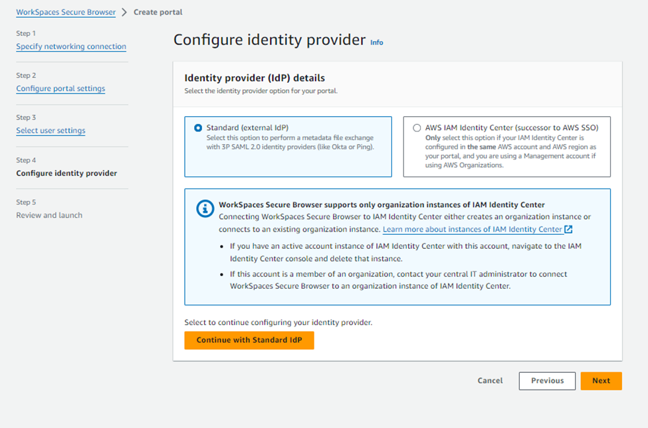The height and width of the screenshot is (428, 648).
Task: Click the Step 3 label in sidebar
Action: coord(26,117)
